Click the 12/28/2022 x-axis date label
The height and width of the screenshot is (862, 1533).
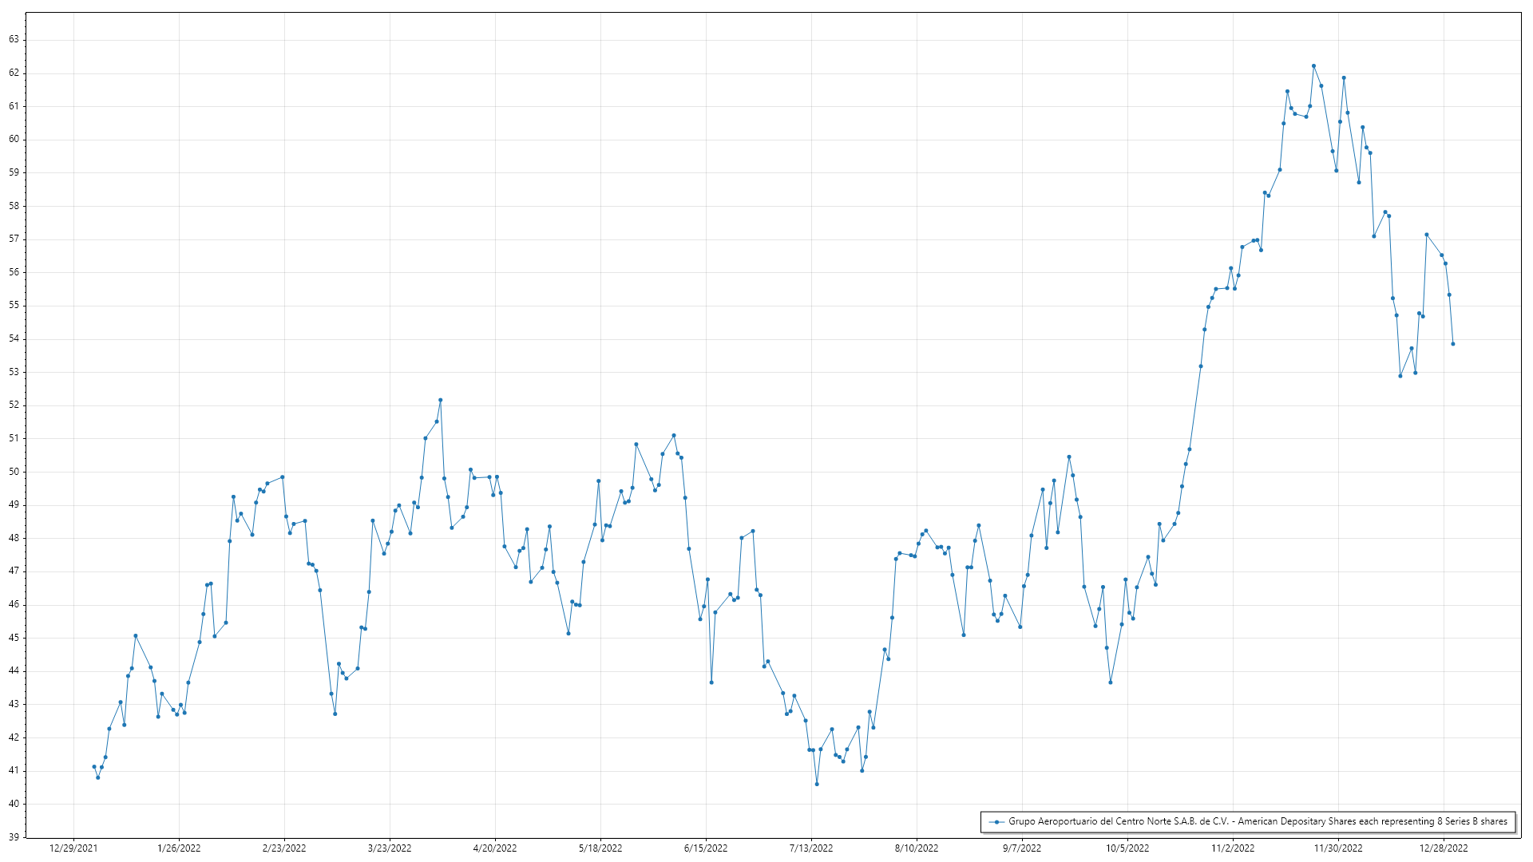tap(1444, 848)
